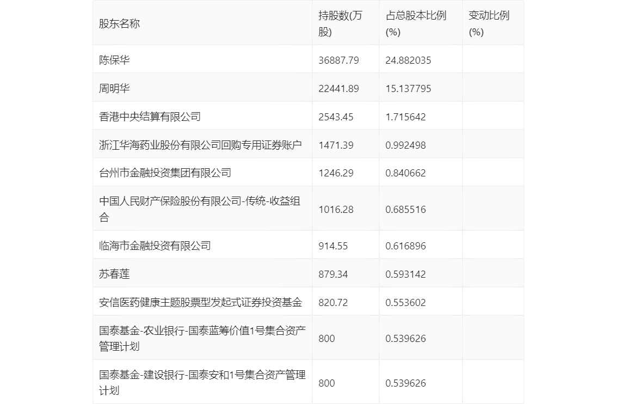The width and height of the screenshot is (617, 404).
Task: Select 800 in the 国泰蓝筹价值1号 row
Action: tap(326, 339)
